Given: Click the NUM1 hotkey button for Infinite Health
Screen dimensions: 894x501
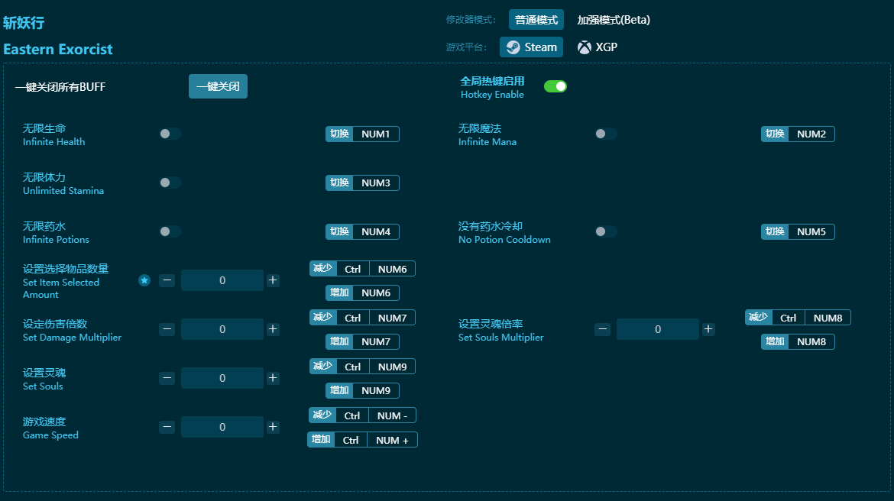Looking at the screenshot, I should click(x=375, y=134).
